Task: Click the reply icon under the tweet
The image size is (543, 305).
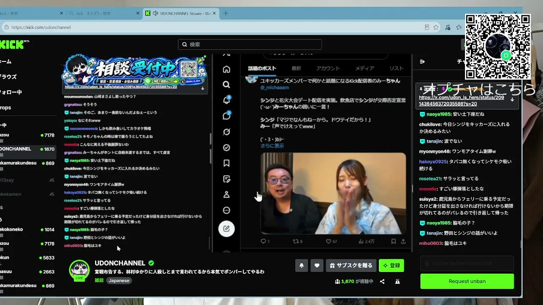Action: 263,241
